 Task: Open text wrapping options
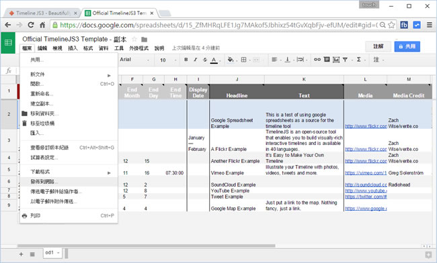point(300,60)
